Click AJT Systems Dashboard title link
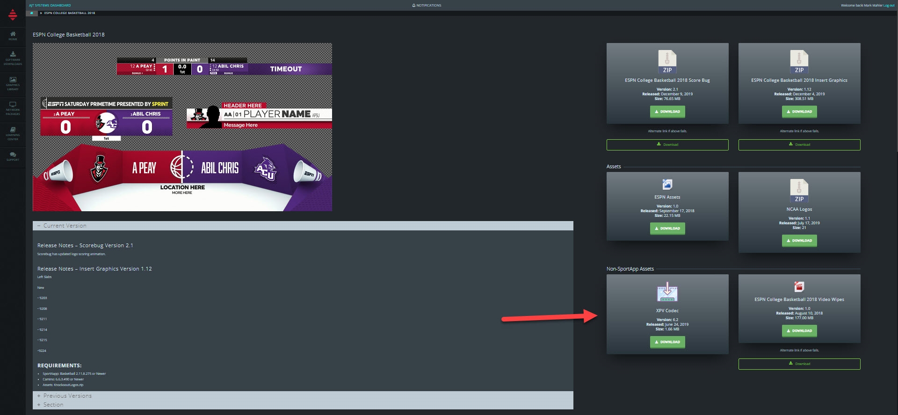898x415 pixels. [50, 6]
